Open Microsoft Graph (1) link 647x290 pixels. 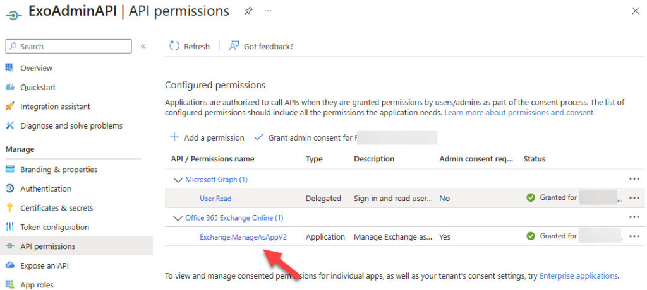pyautogui.click(x=216, y=179)
